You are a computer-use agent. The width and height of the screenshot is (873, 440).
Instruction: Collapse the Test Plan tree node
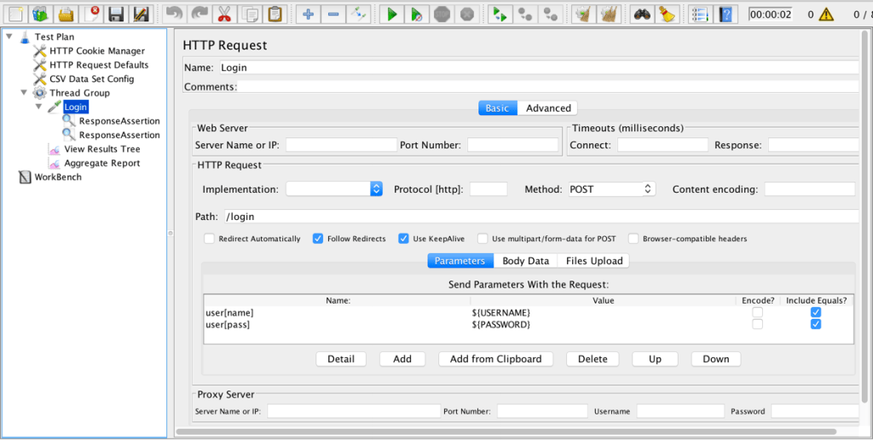pyautogui.click(x=9, y=37)
